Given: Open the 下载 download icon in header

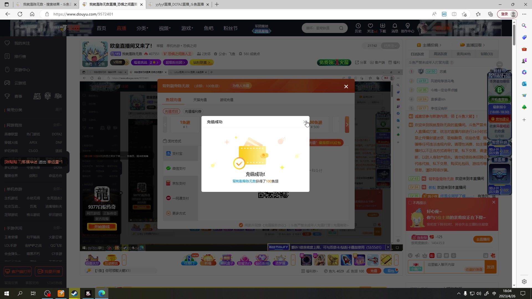Looking at the screenshot, I should (x=383, y=28).
